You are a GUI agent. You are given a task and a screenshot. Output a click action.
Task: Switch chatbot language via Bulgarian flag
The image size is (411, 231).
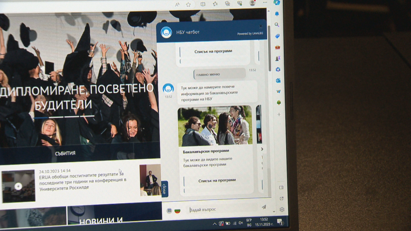(x=177, y=210)
